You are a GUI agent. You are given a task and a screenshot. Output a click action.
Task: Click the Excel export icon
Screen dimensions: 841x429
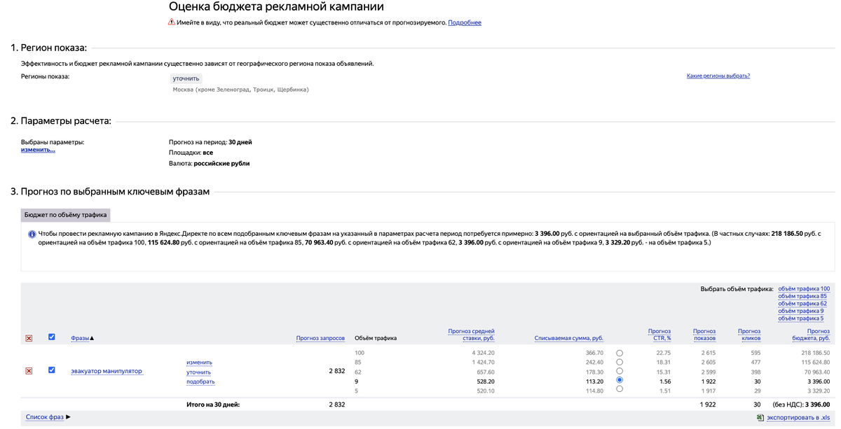(760, 417)
